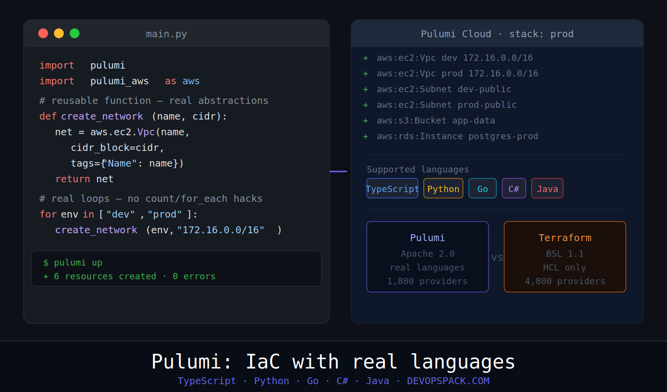The width and height of the screenshot is (667, 392).
Task: Click the 'cidr_block=cidr,' line
Action: [118, 147]
